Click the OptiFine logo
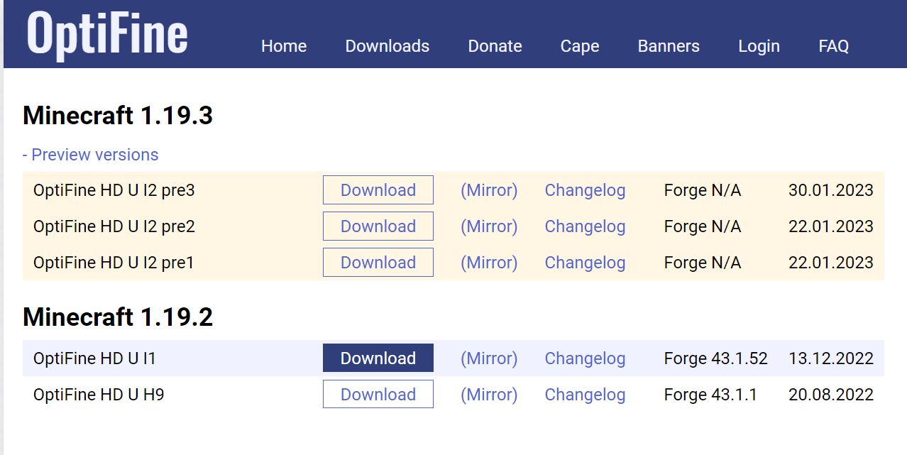 pyautogui.click(x=106, y=33)
